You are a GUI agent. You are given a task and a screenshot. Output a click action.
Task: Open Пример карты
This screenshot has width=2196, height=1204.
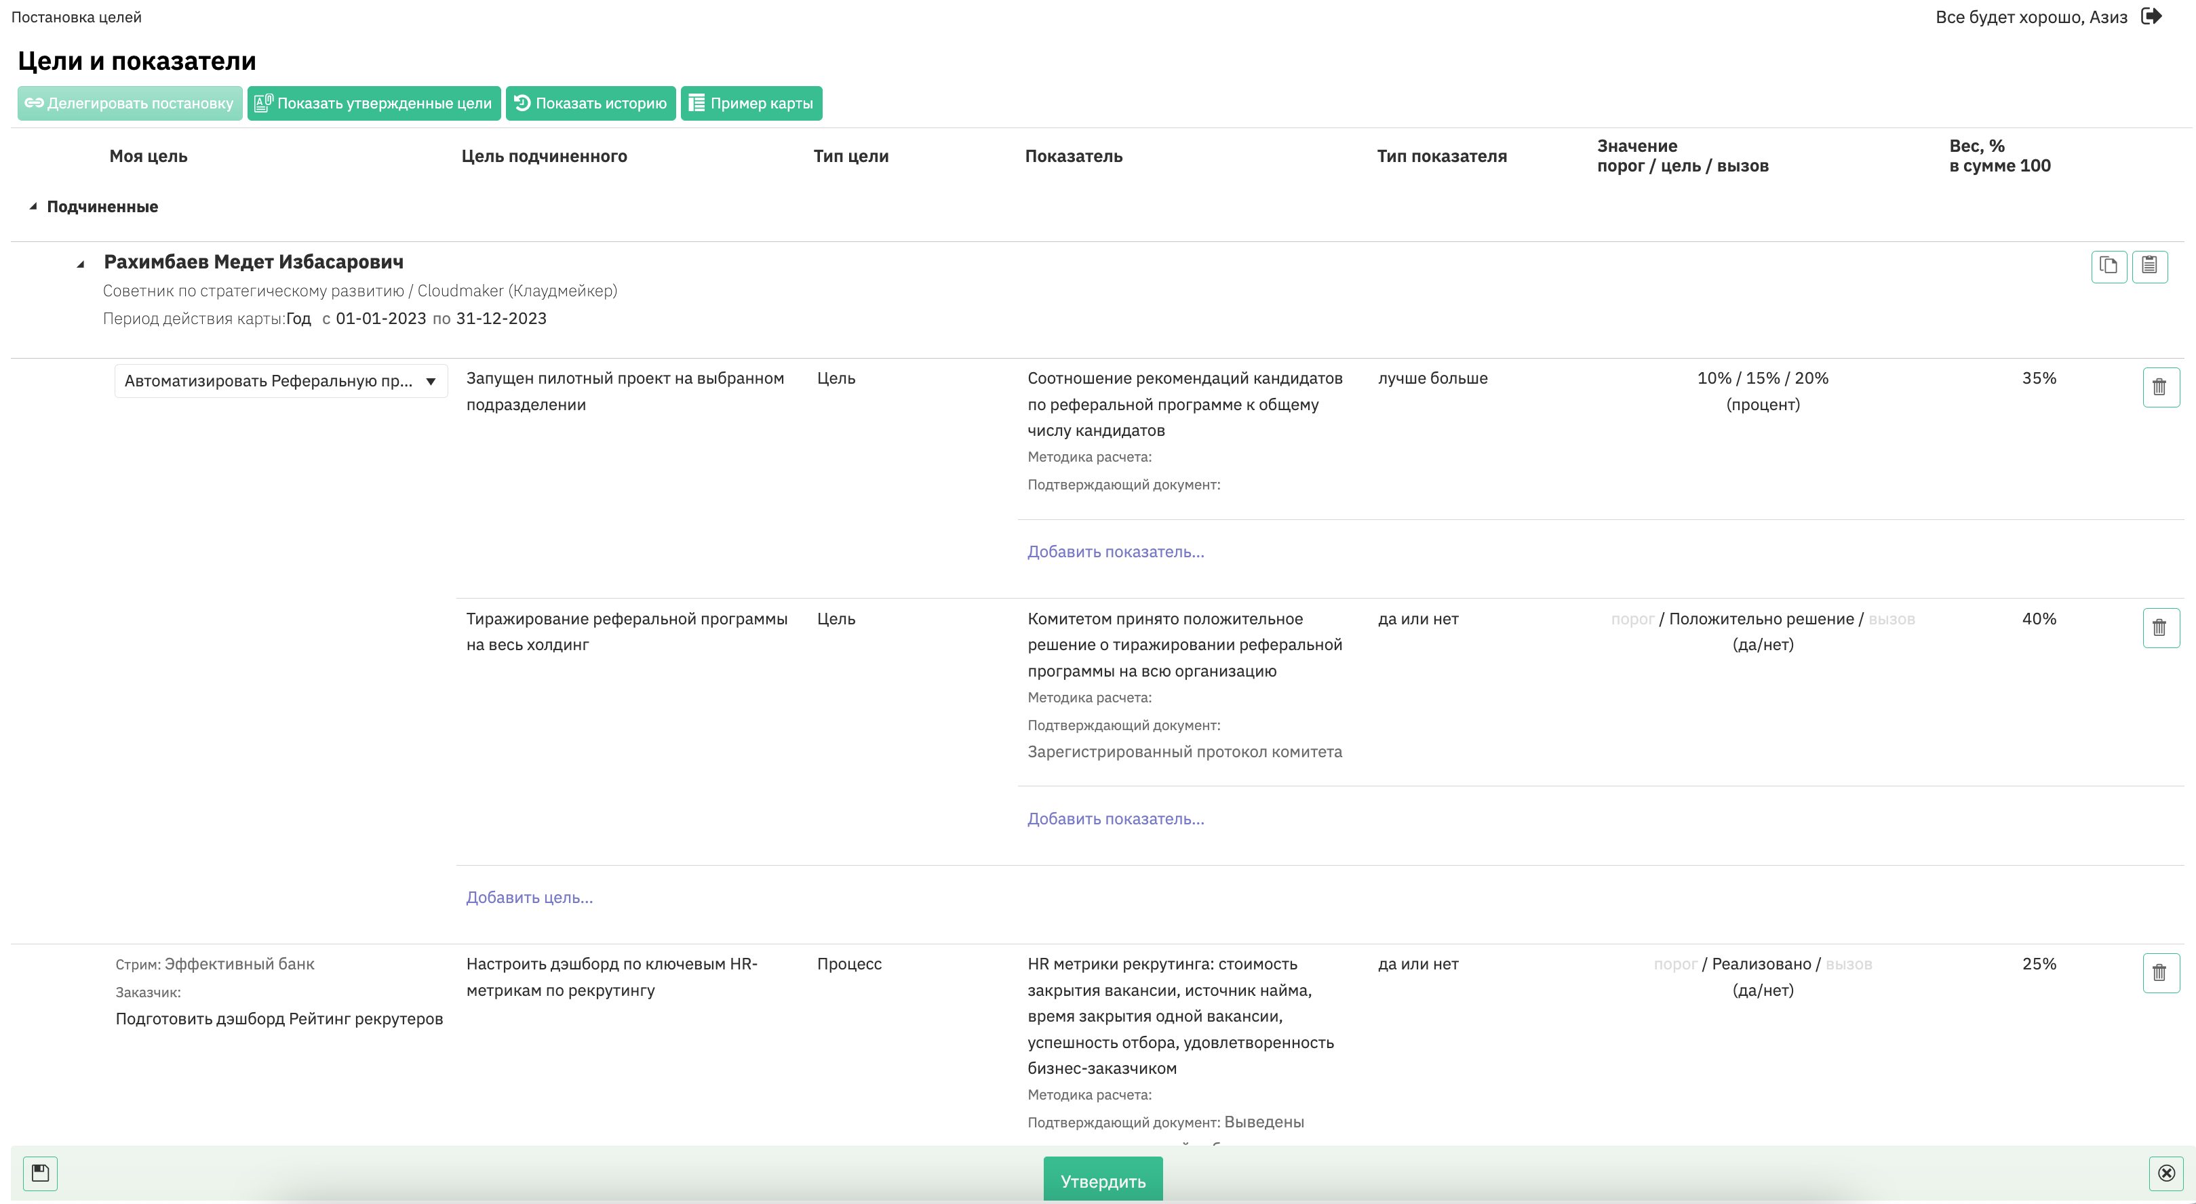[751, 103]
